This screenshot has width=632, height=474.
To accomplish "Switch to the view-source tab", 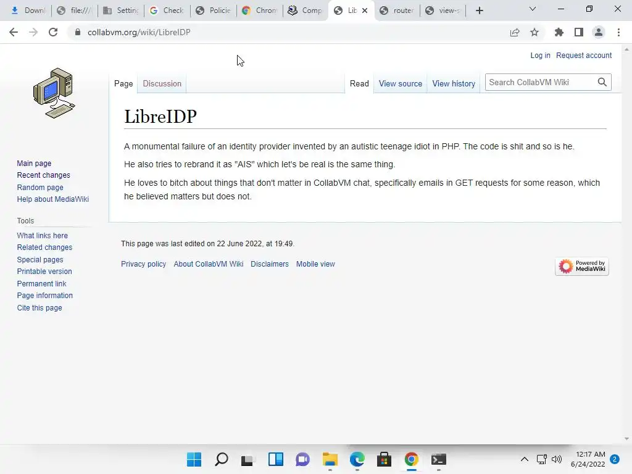I will (443, 10).
